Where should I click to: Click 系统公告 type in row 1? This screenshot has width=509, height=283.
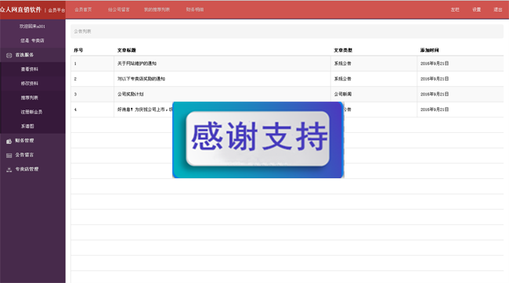(x=343, y=63)
